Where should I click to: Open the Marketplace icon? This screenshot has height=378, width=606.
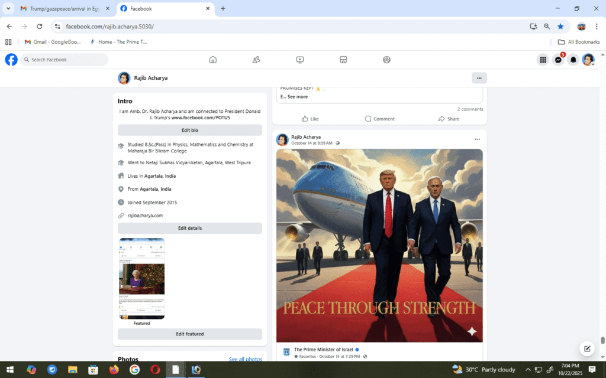point(343,60)
